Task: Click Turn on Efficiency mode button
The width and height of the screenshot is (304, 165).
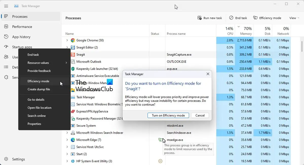Action: point(168,115)
